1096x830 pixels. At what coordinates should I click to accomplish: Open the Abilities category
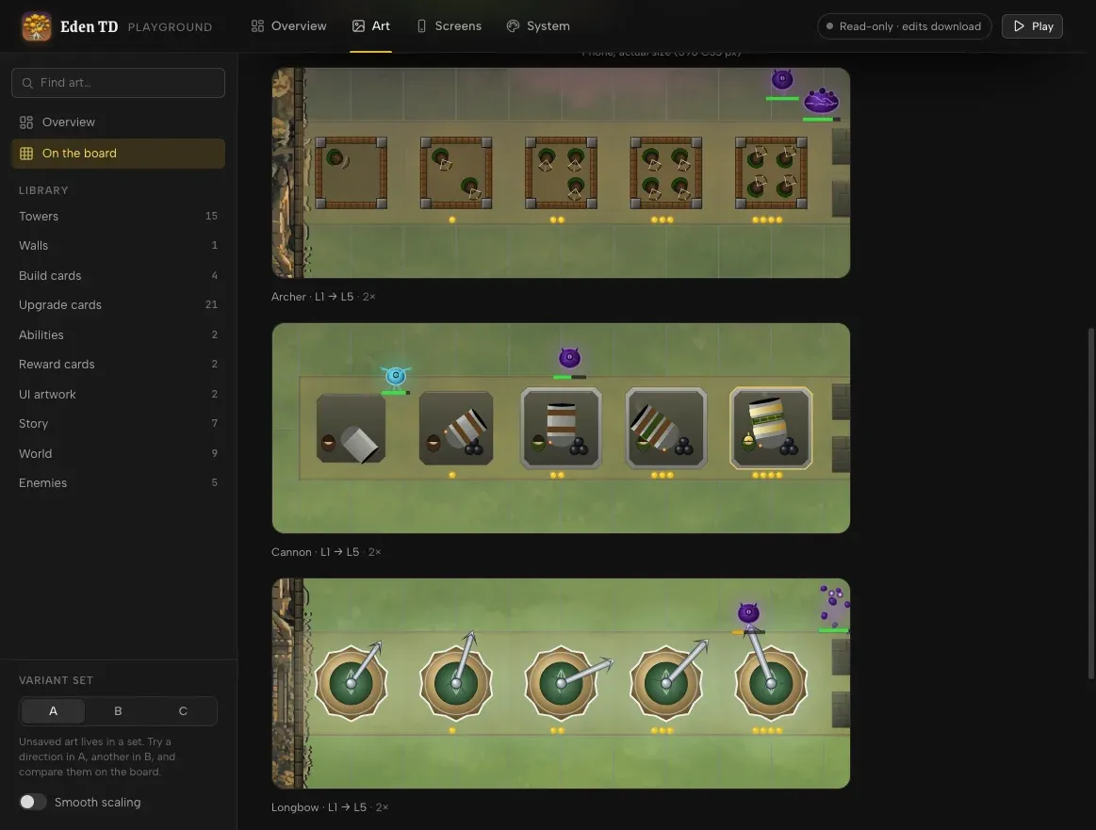[x=118, y=334]
